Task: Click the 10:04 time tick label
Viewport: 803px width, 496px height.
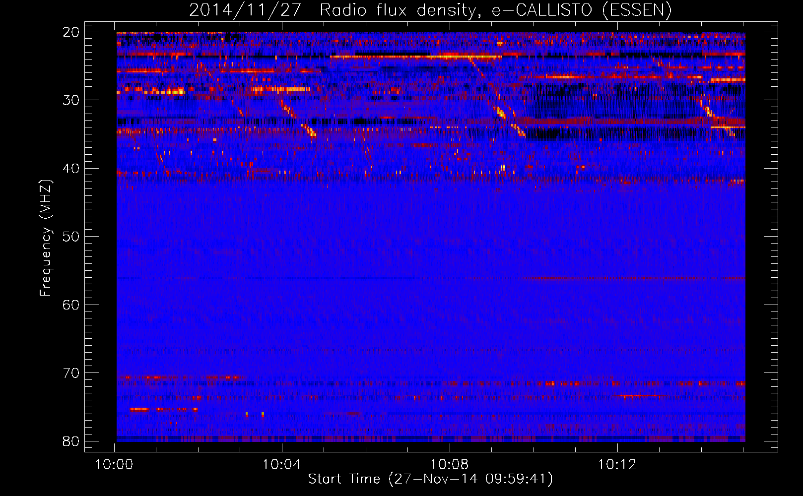Action: (282, 465)
